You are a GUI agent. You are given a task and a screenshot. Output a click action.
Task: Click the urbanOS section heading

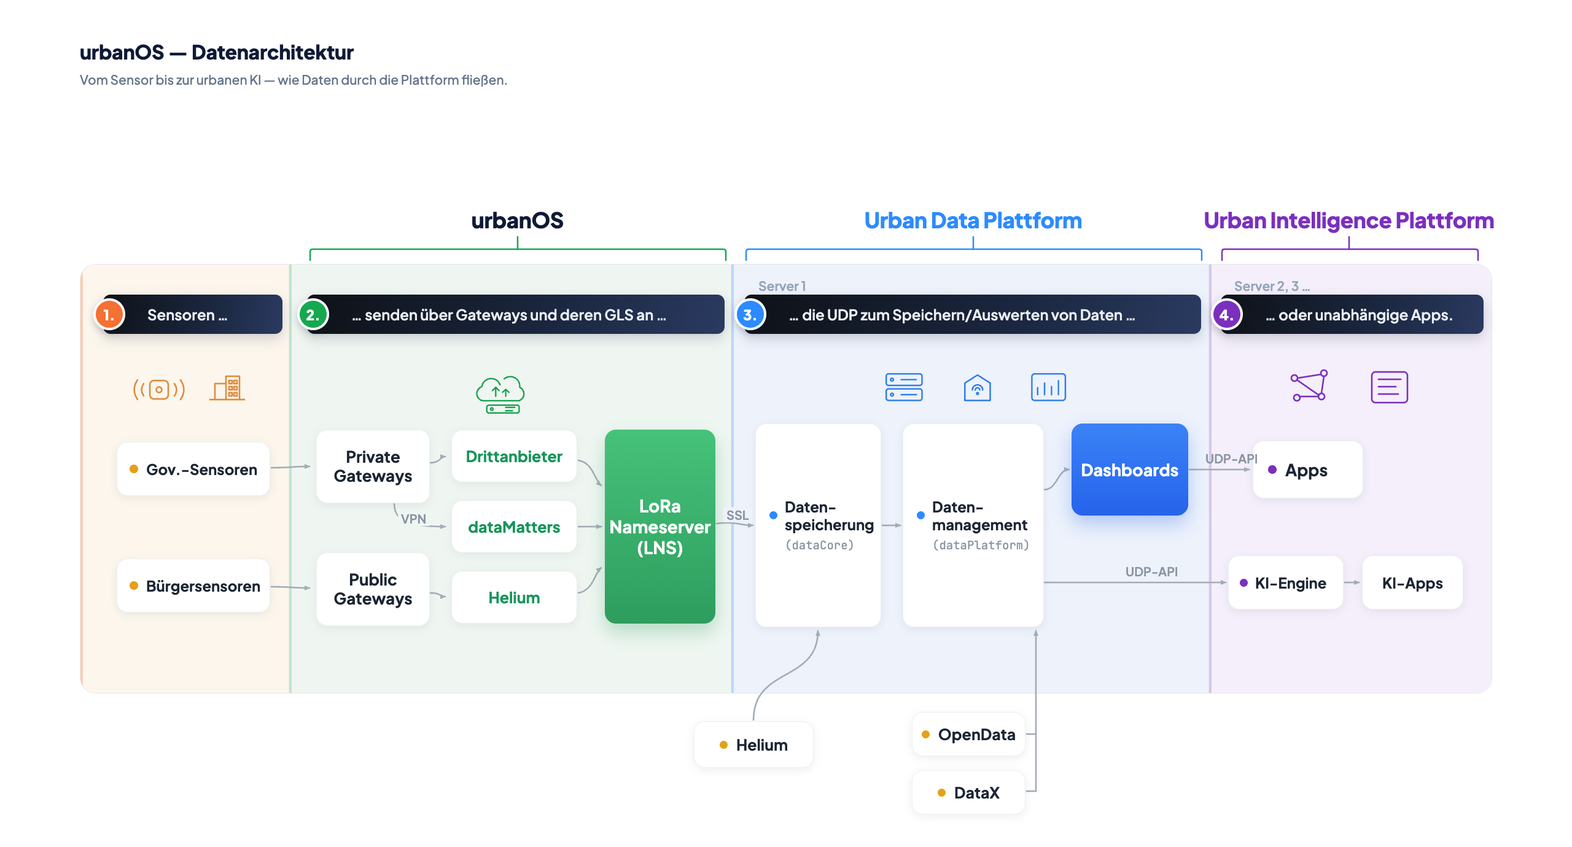pos(517,221)
